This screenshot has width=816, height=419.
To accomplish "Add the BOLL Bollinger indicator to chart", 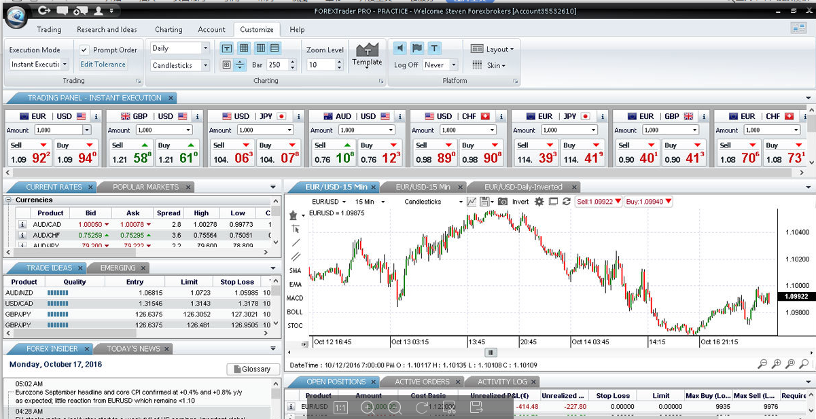I will (295, 312).
